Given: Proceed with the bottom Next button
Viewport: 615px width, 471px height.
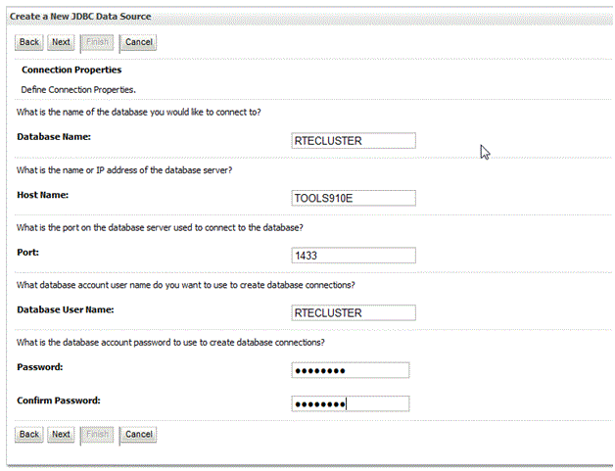Looking at the screenshot, I should 61,434.
